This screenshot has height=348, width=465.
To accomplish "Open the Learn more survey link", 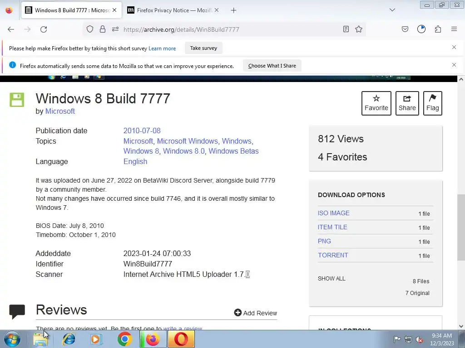I will (162, 48).
